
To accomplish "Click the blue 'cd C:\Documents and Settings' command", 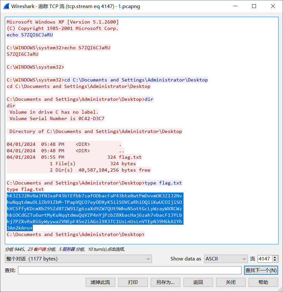I will [136, 80].
